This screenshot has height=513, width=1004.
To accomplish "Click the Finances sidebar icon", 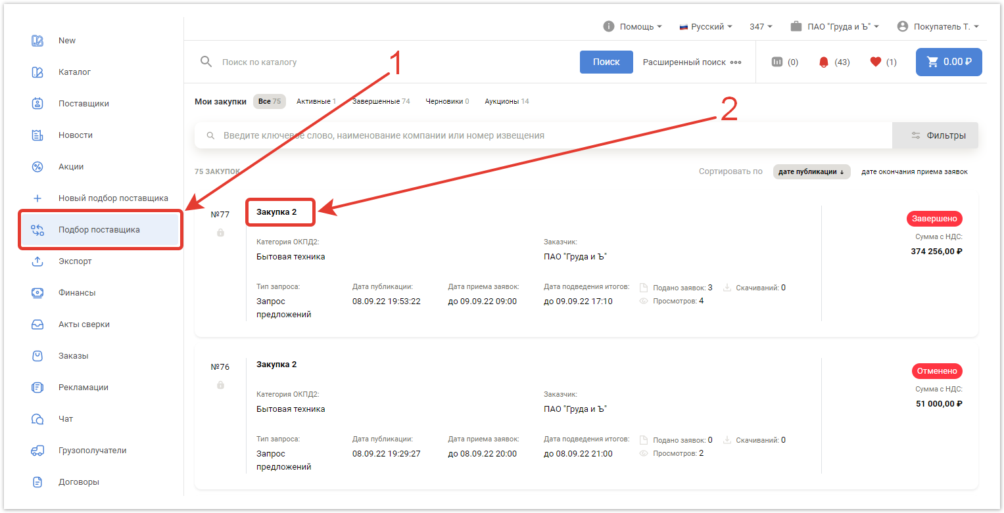I will pos(37,293).
